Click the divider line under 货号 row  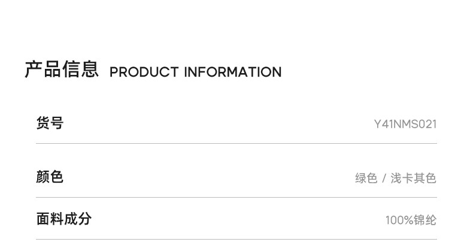[236, 144]
